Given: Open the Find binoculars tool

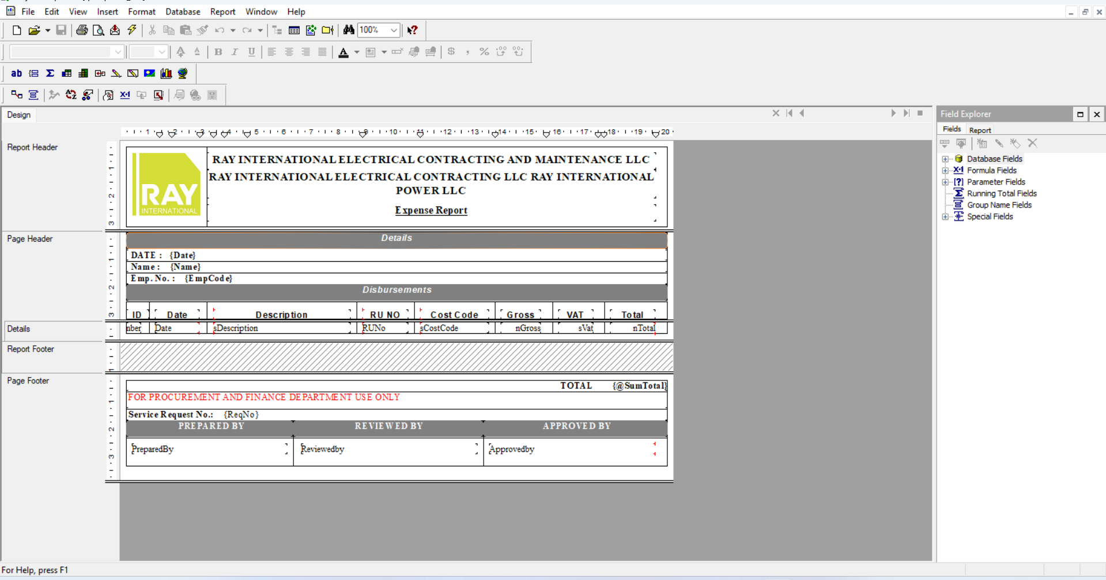Looking at the screenshot, I should point(349,30).
